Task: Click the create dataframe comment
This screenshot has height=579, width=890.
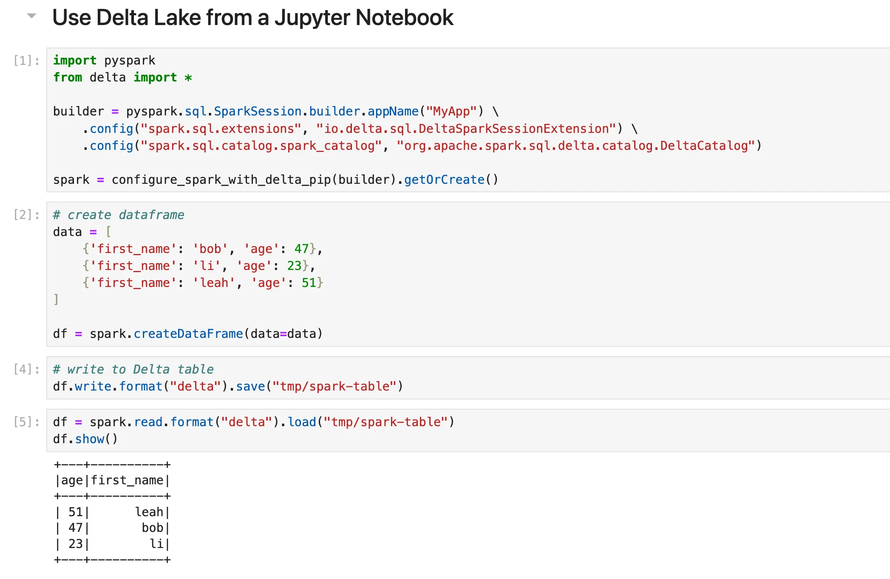Action: (119, 215)
